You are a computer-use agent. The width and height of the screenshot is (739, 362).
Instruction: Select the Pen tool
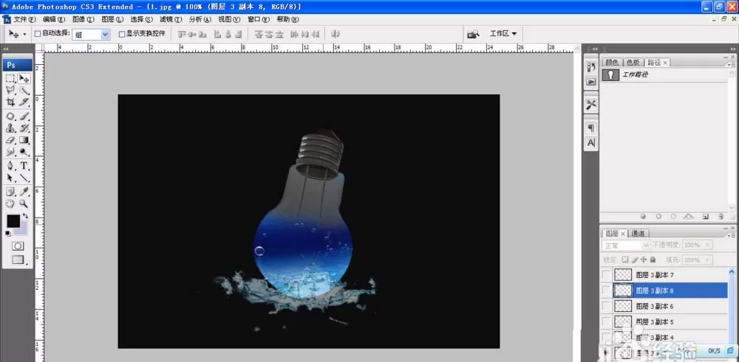[x=10, y=166]
